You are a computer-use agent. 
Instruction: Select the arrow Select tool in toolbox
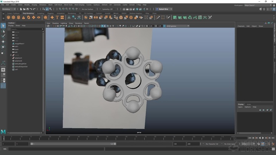tap(3, 26)
